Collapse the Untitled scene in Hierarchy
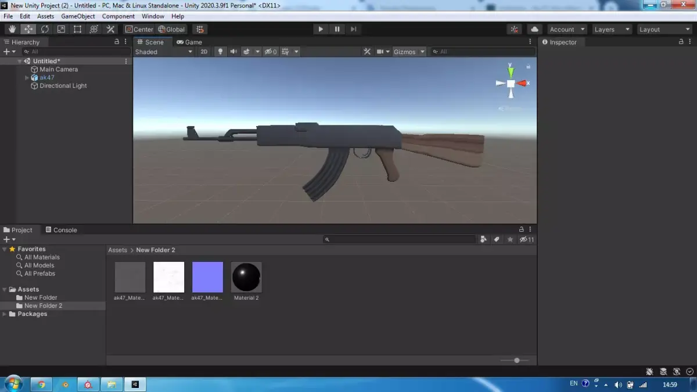The height and width of the screenshot is (392, 697). coord(20,61)
